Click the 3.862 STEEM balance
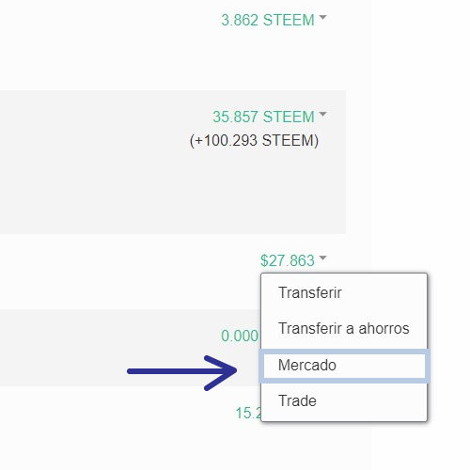 click(268, 20)
